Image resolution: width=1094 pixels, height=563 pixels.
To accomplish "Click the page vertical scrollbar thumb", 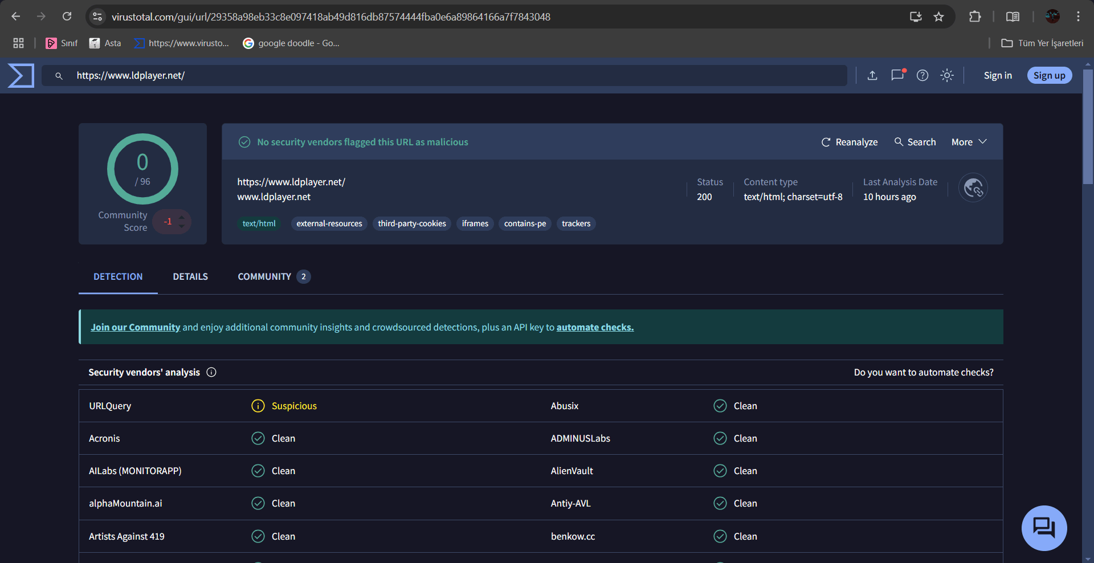I will pos(1088,127).
